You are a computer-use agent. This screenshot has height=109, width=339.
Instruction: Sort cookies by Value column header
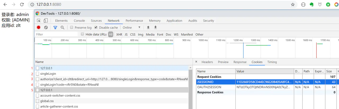(265, 71)
